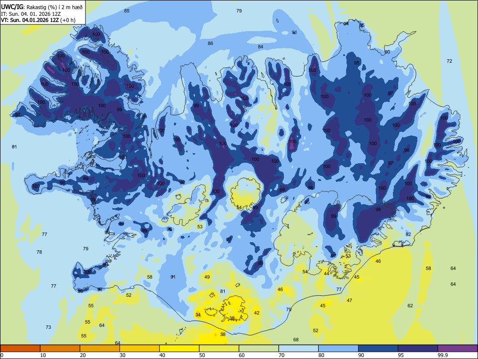Click the legend label "20"
Image resolution: width=478 pixels, height=359 pixels.
(x=83, y=355)
